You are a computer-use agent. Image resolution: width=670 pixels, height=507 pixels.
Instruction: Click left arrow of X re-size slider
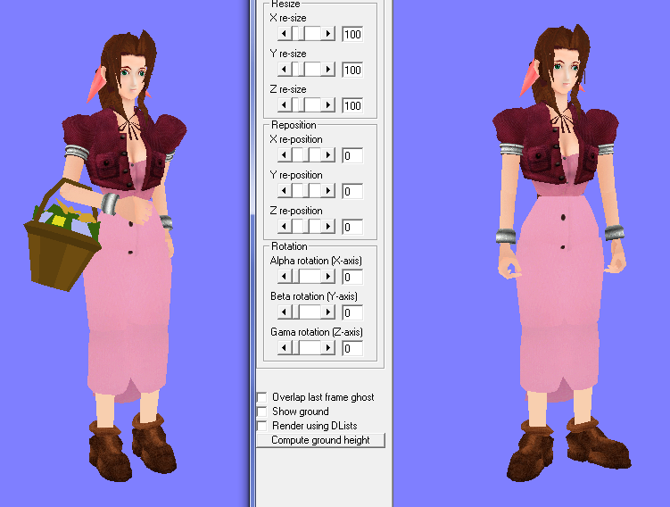tap(284, 33)
